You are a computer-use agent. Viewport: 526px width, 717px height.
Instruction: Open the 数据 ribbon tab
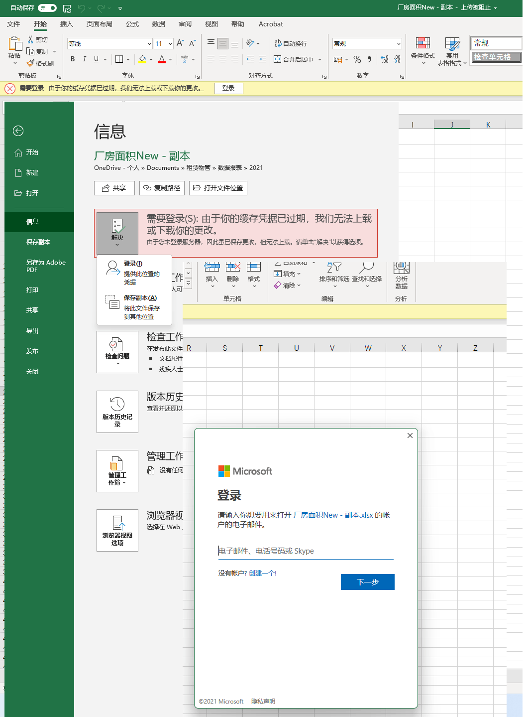[x=158, y=24]
